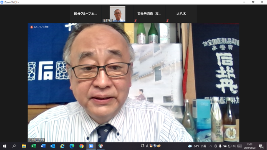
Task: Click the microphone icon in system tray
Action: 220,146
